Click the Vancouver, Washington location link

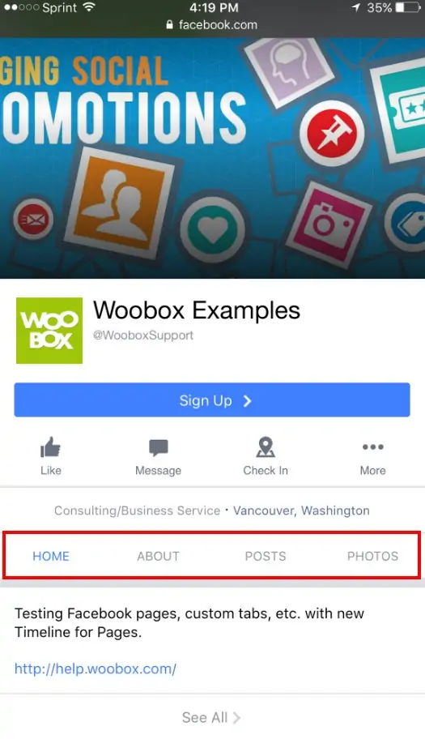tap(301, 510)
